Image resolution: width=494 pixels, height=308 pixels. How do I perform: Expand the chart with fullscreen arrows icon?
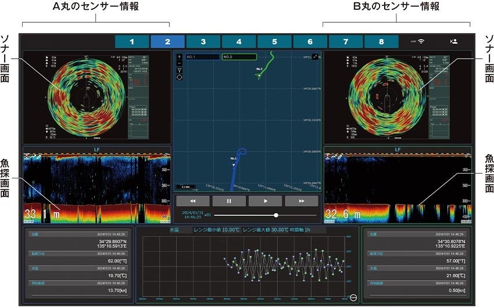click(315, 57)
